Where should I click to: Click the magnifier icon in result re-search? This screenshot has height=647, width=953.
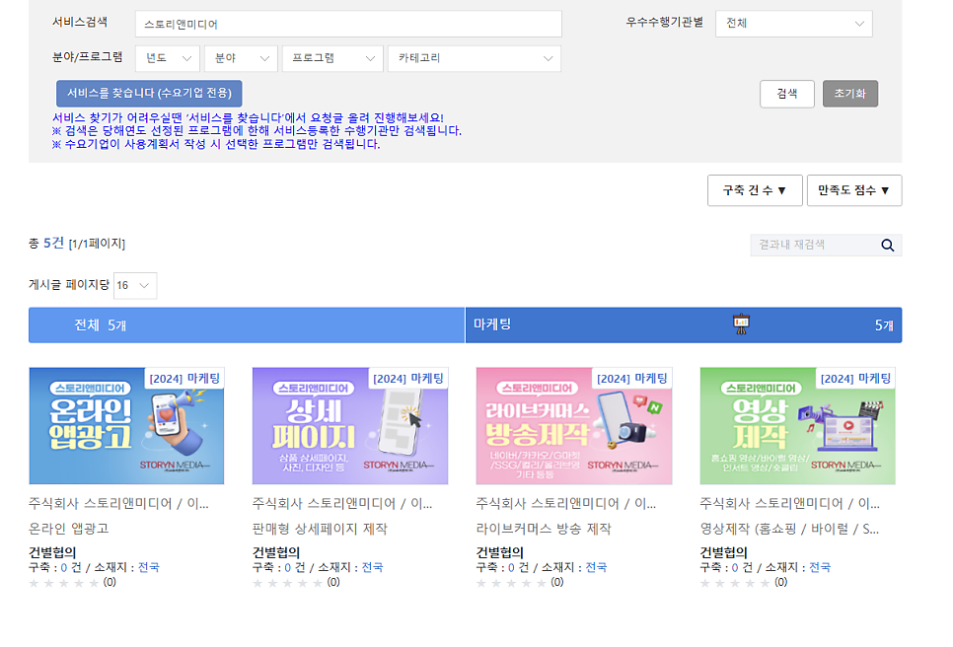887,246
